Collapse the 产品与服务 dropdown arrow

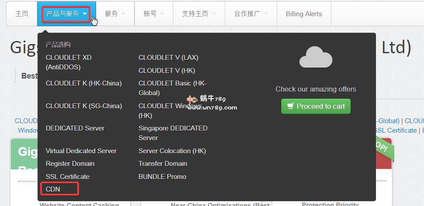tap(85, 14)
